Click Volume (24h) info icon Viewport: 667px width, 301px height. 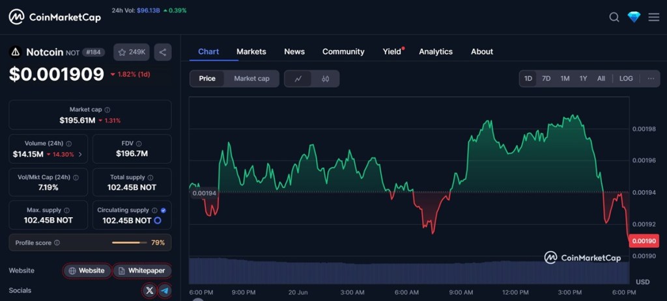(69, 144)
